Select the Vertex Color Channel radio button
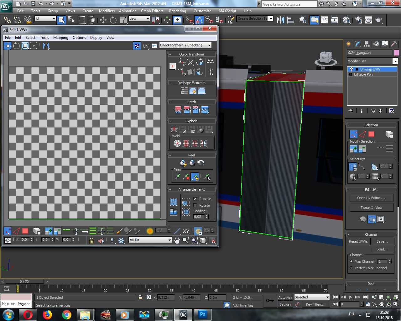 tap(351, 268)
